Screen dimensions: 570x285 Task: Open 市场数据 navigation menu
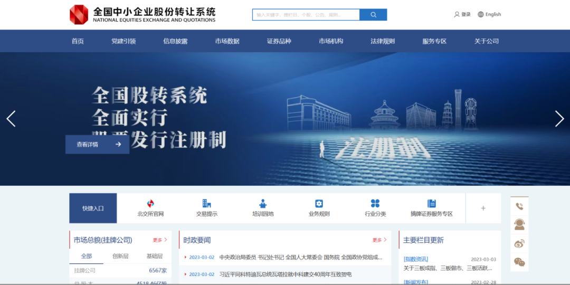pos(227,41)
